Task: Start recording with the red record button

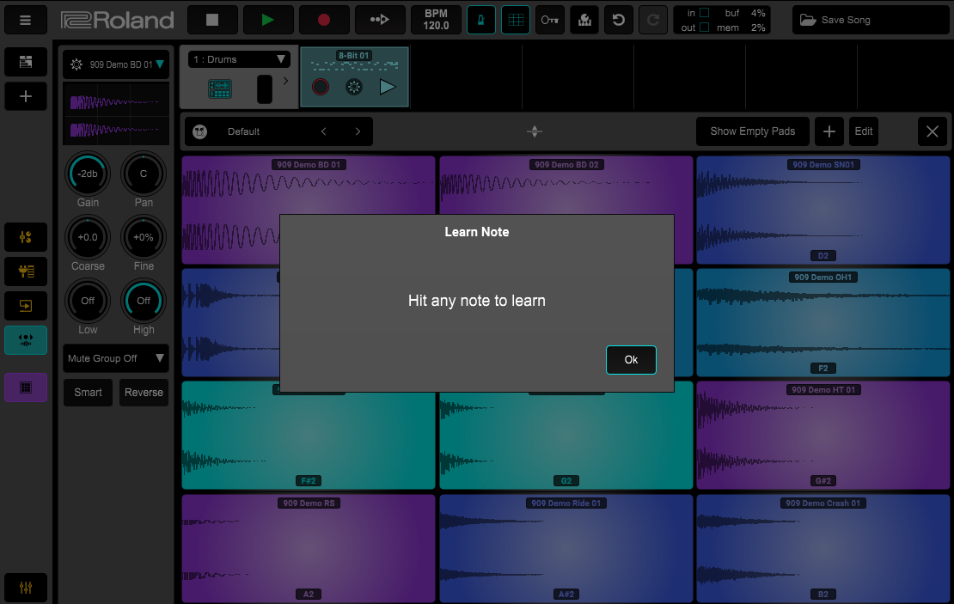Action: [x=324, y=20]
